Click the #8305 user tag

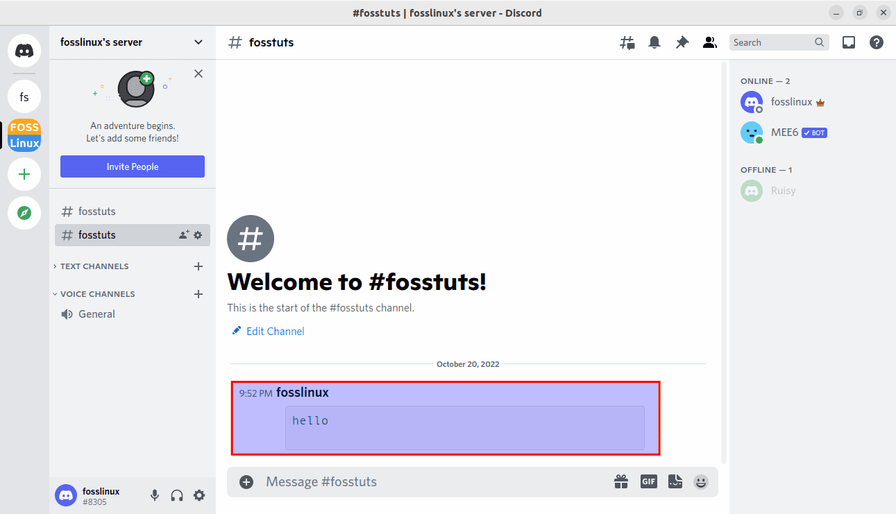(x=94, y=502)
